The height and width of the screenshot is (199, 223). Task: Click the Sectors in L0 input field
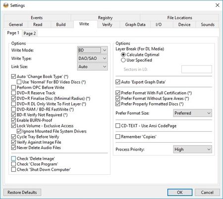tap(197, 69)
